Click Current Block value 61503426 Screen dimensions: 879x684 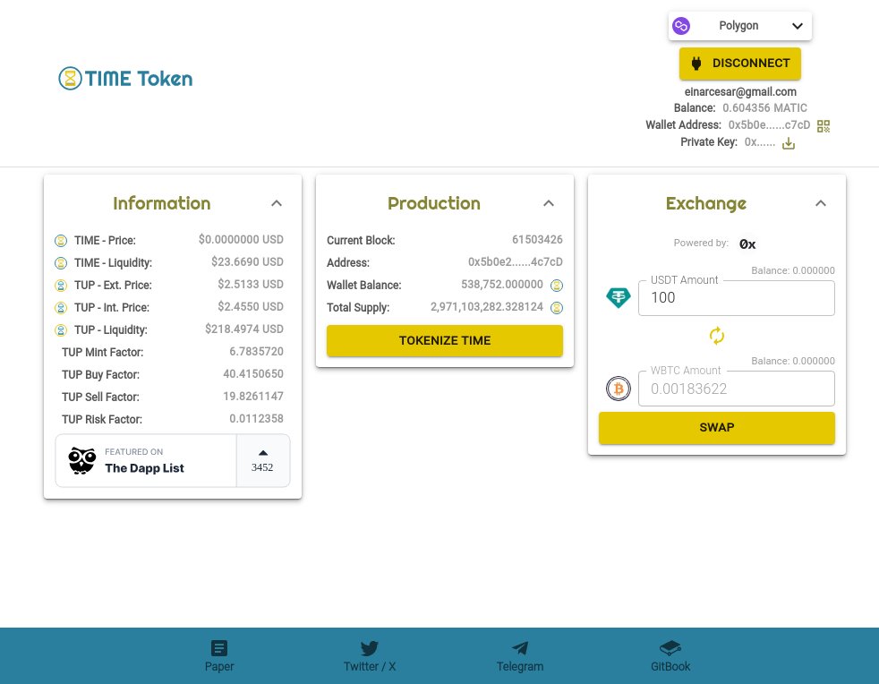click(537, 239)
